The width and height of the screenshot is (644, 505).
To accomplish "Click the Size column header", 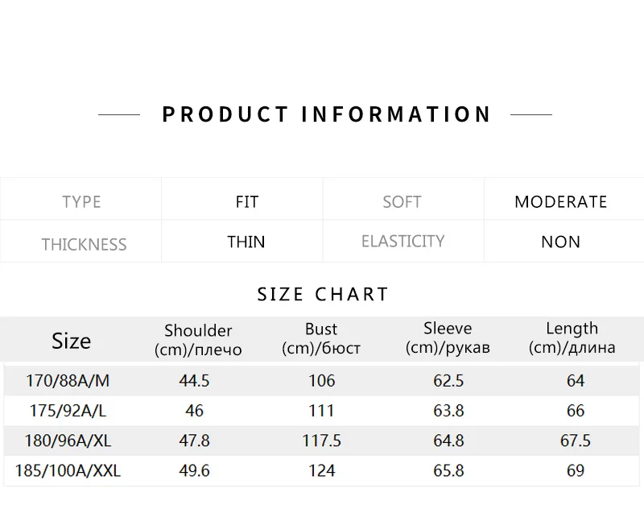I will [x=71, y=341].
